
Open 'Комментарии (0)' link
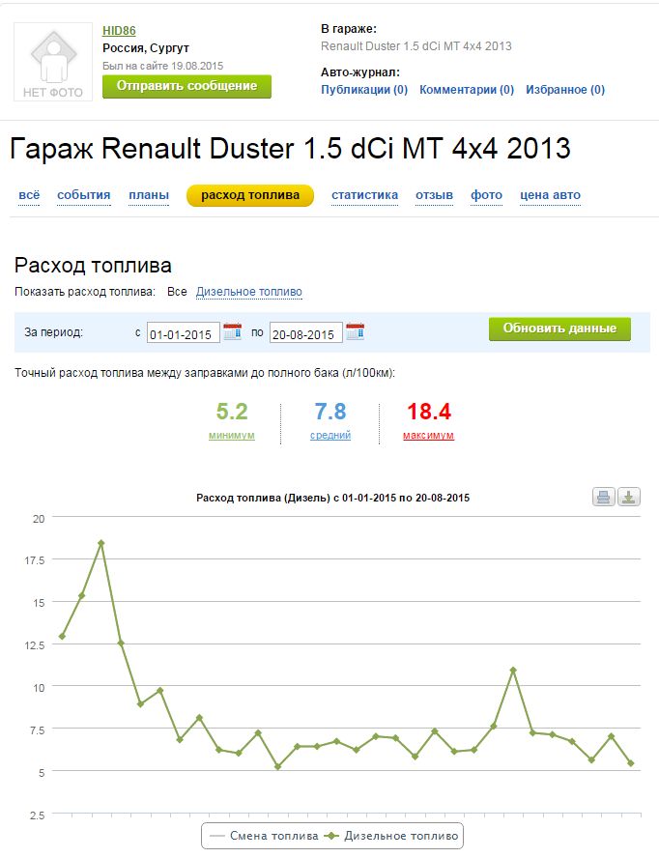coord(467,90)
